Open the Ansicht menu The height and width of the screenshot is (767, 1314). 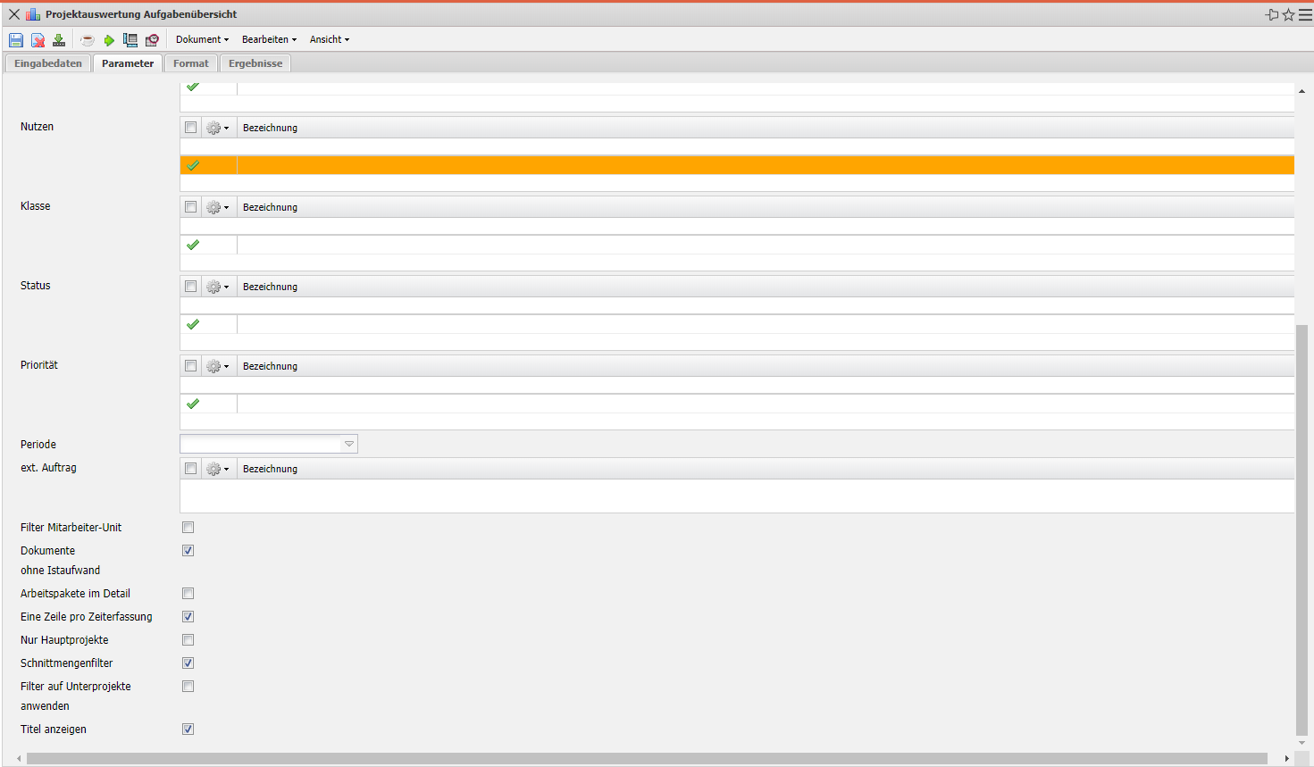tap(330, 39)
